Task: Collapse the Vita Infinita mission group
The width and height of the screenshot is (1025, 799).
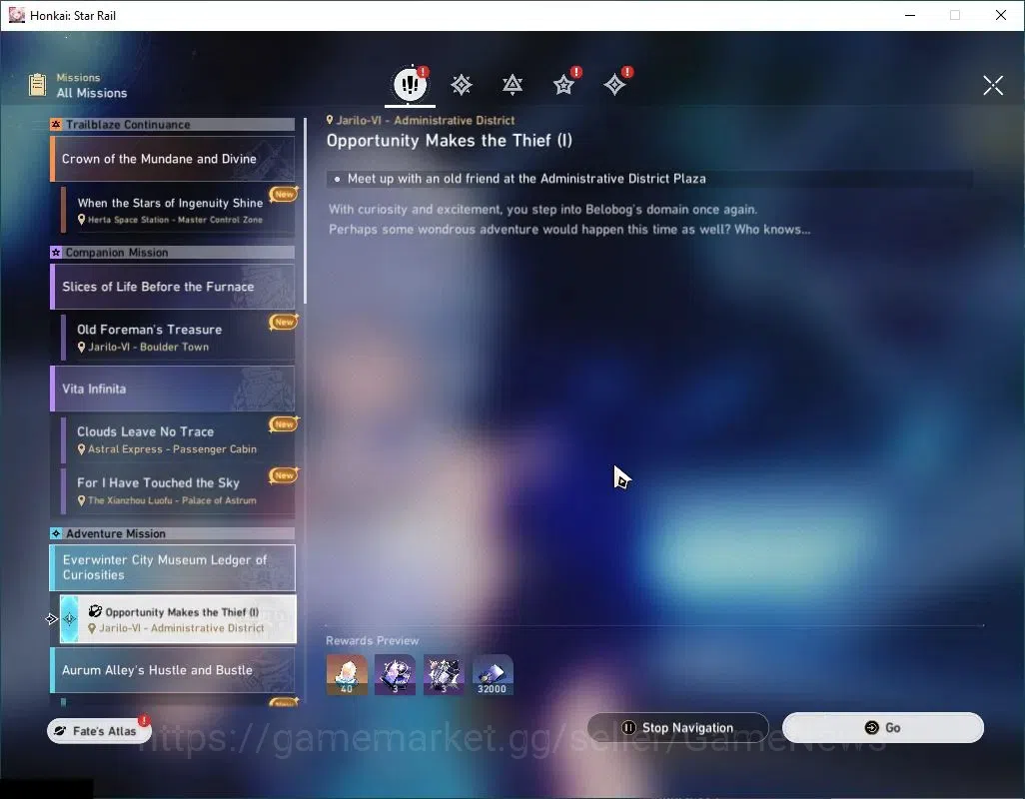Action: (x=173, y=389)
